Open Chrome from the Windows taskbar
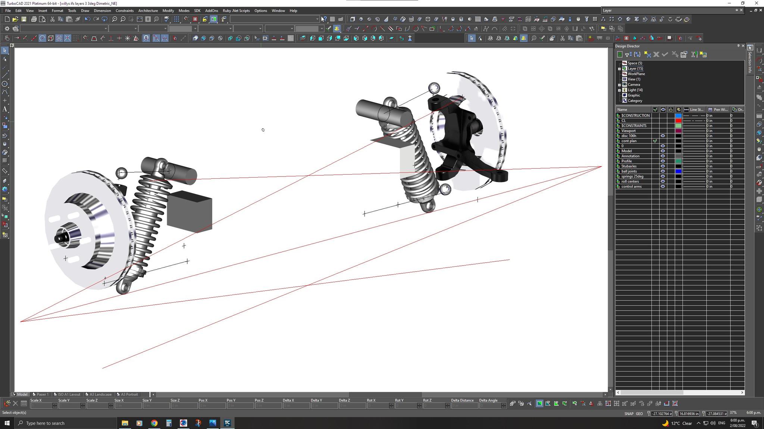This screenshot has width=764, height=429. click(x=154, y=423)
